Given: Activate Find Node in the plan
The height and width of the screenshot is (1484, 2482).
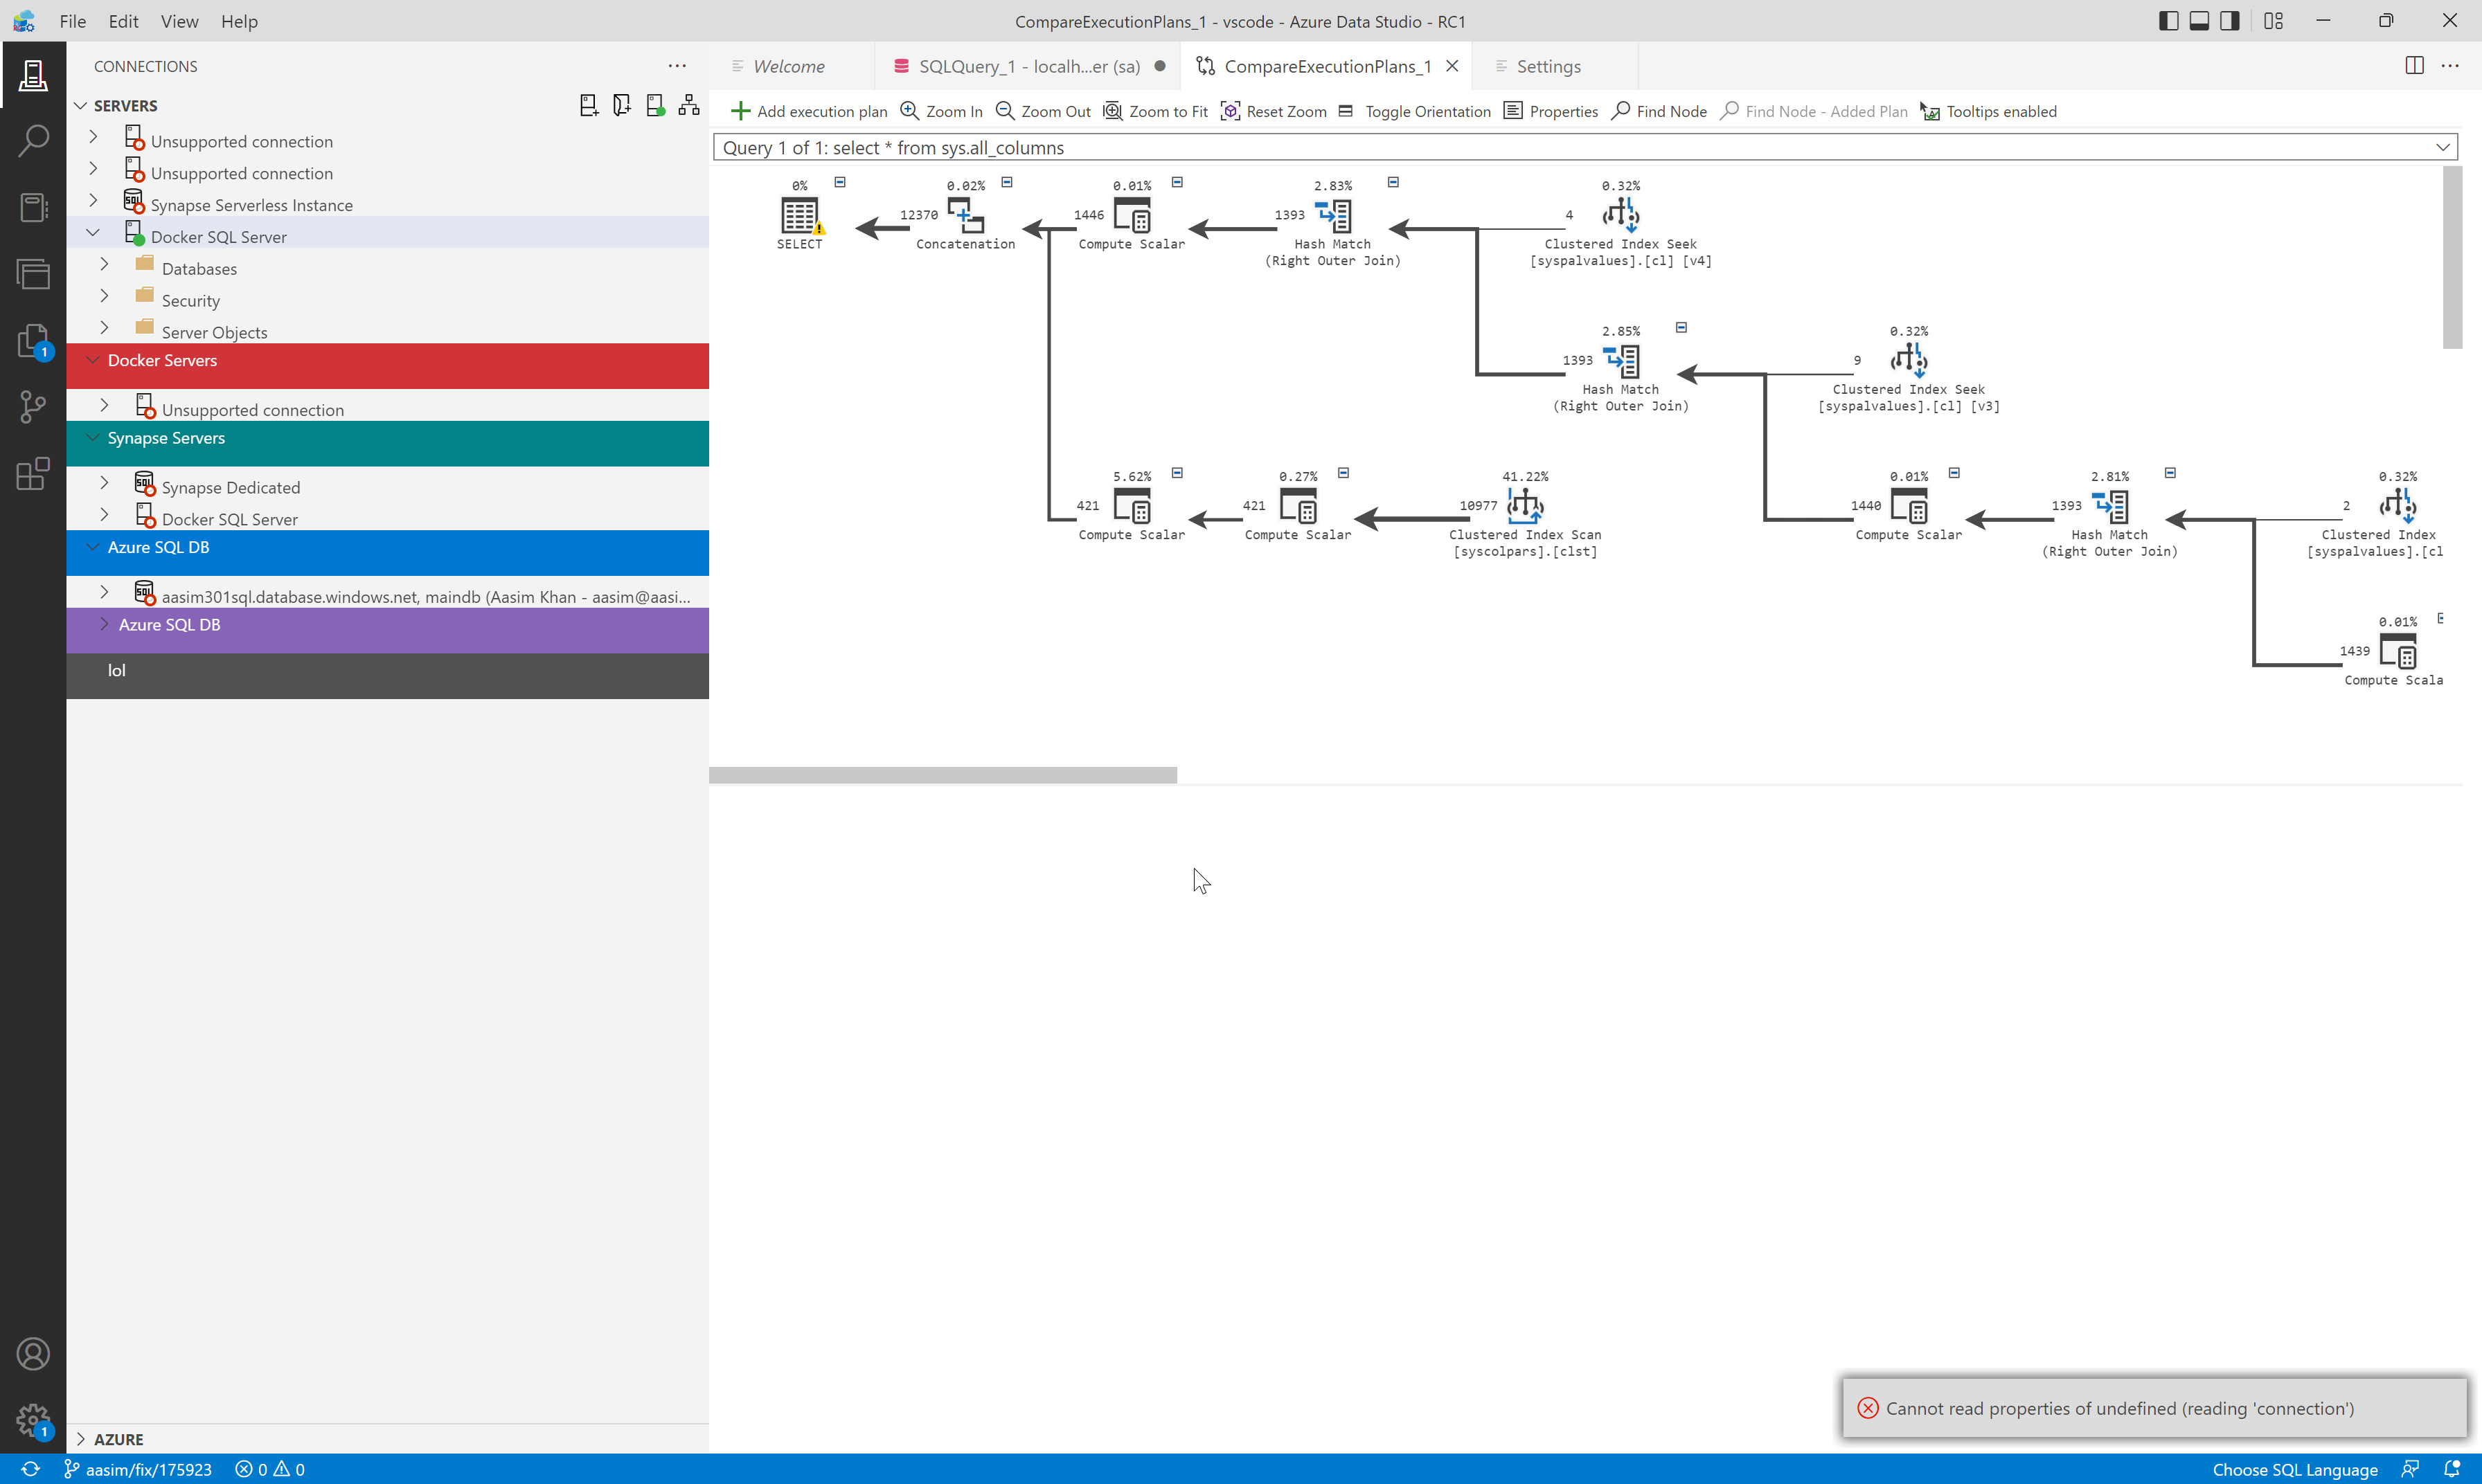Looking at the screenshot, I should click(1658, 111).
